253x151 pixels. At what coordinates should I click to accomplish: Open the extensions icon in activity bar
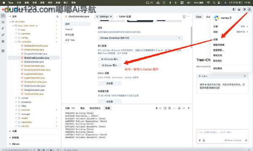click(3, 51)
